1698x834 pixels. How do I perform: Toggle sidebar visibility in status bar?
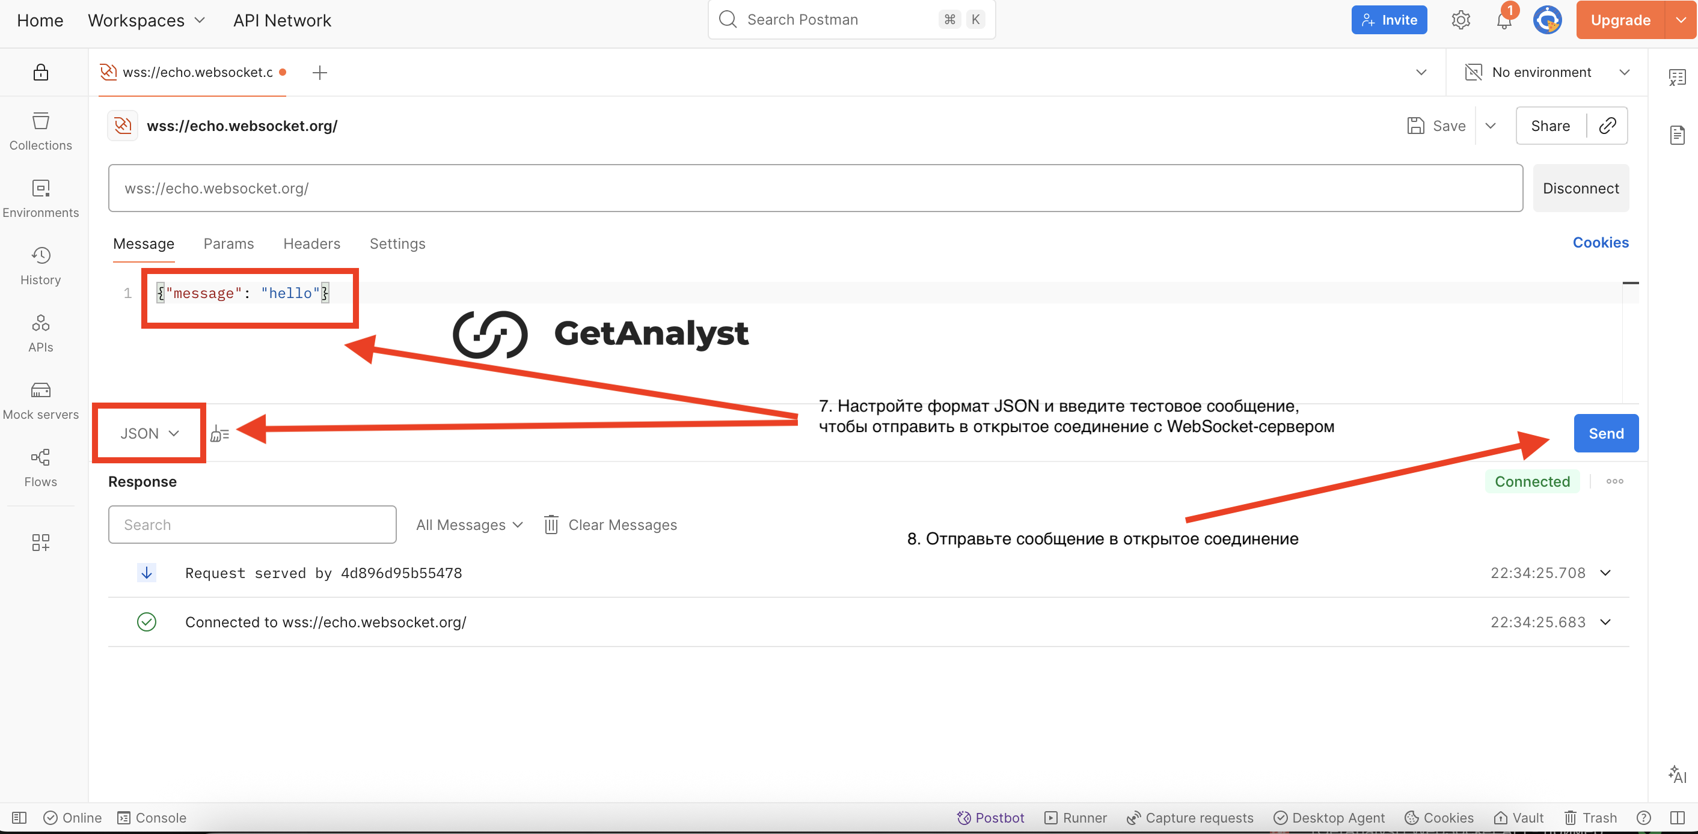[x=19, y=817]
